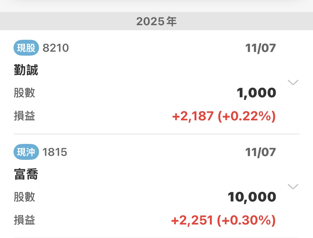
Task: Tap the stock name 富喬
Action: [26, 175]
